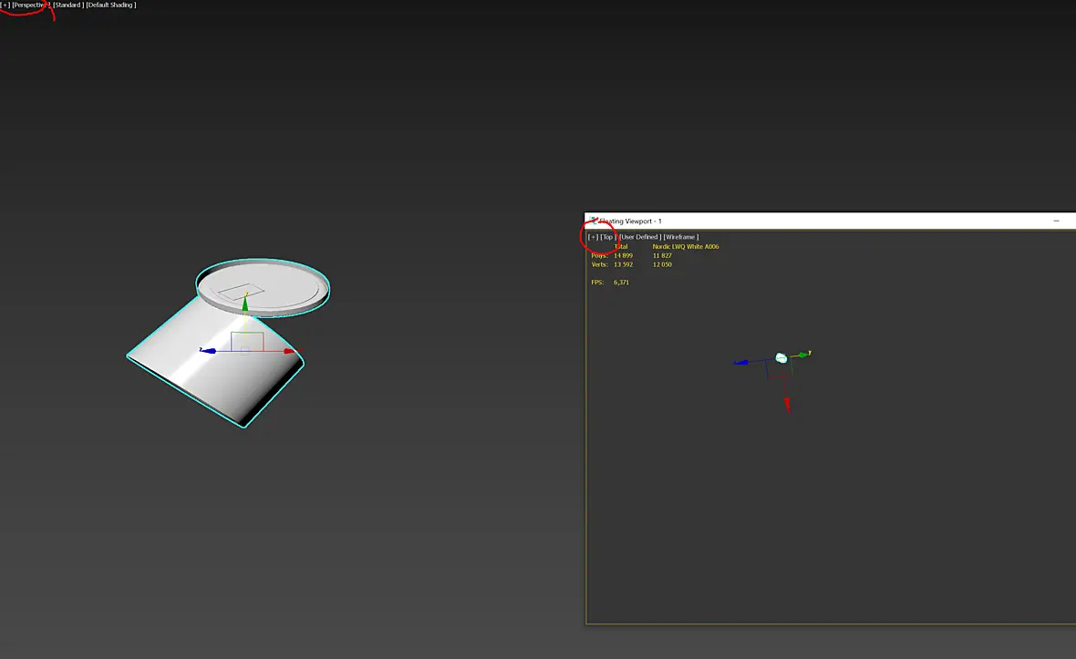This screenshot has height=659, width=1076.
Task: Open the Default Shading viewport menu
Action: pos(111,5)
